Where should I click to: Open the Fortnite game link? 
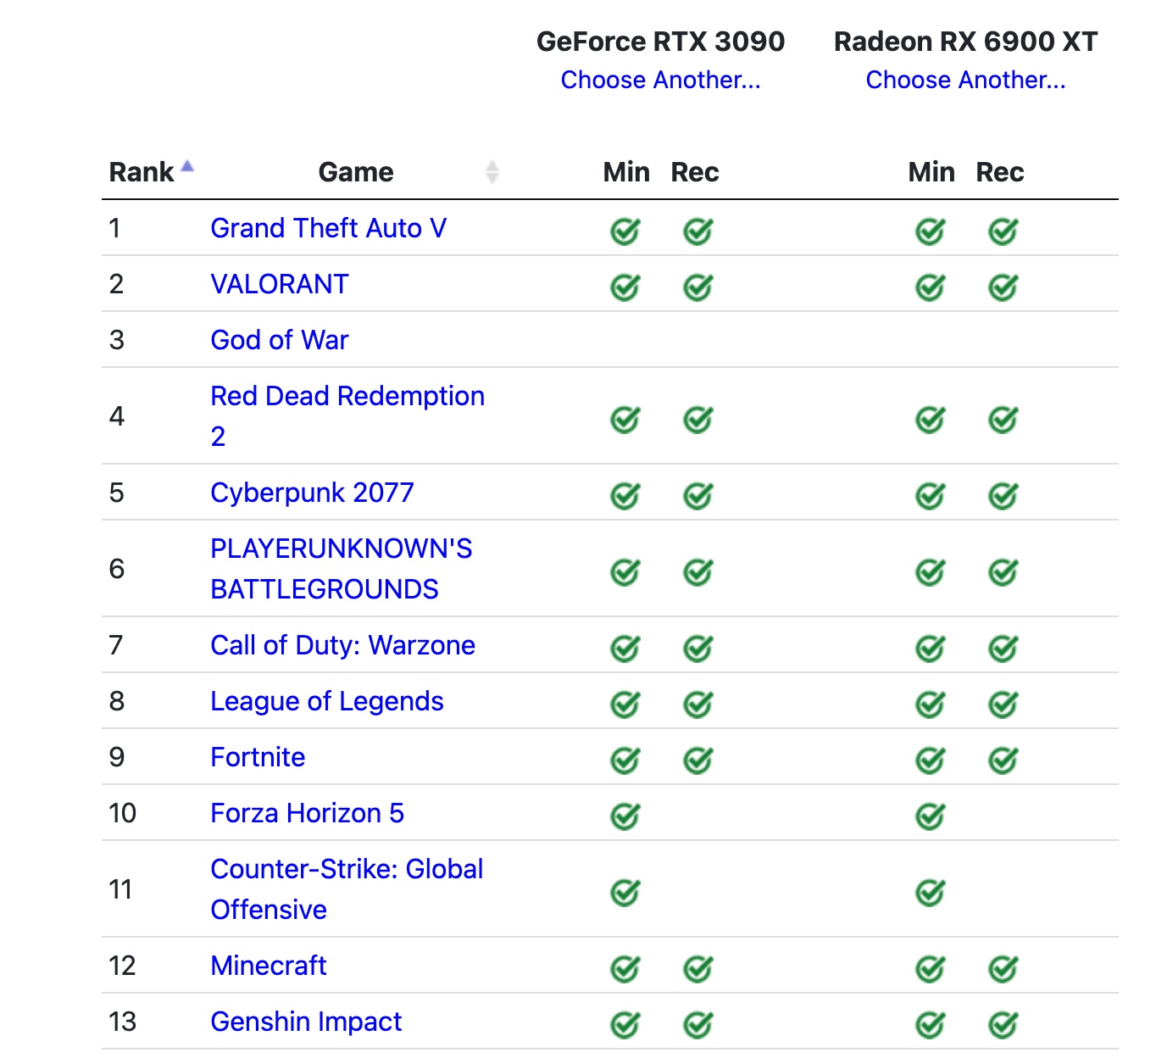[258, 757]
